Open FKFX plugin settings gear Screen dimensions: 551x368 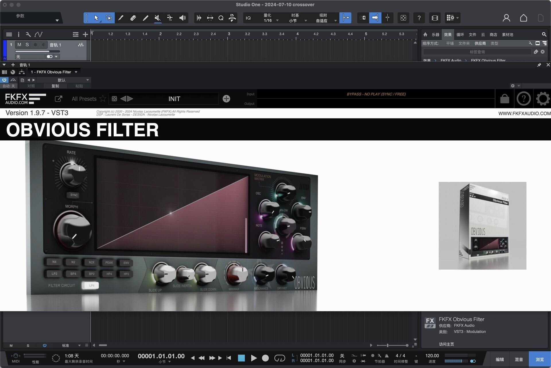click(x=542, y=99)
